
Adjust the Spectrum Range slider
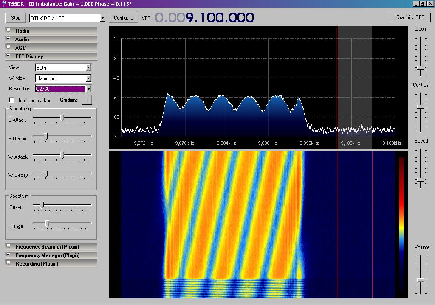[x=48, y=224]
